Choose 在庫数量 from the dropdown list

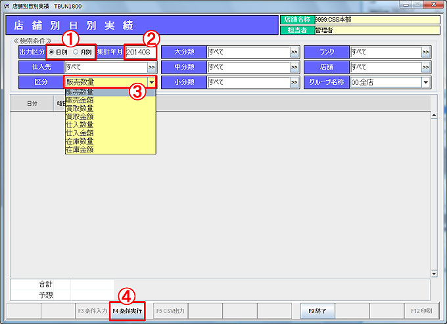110,141
